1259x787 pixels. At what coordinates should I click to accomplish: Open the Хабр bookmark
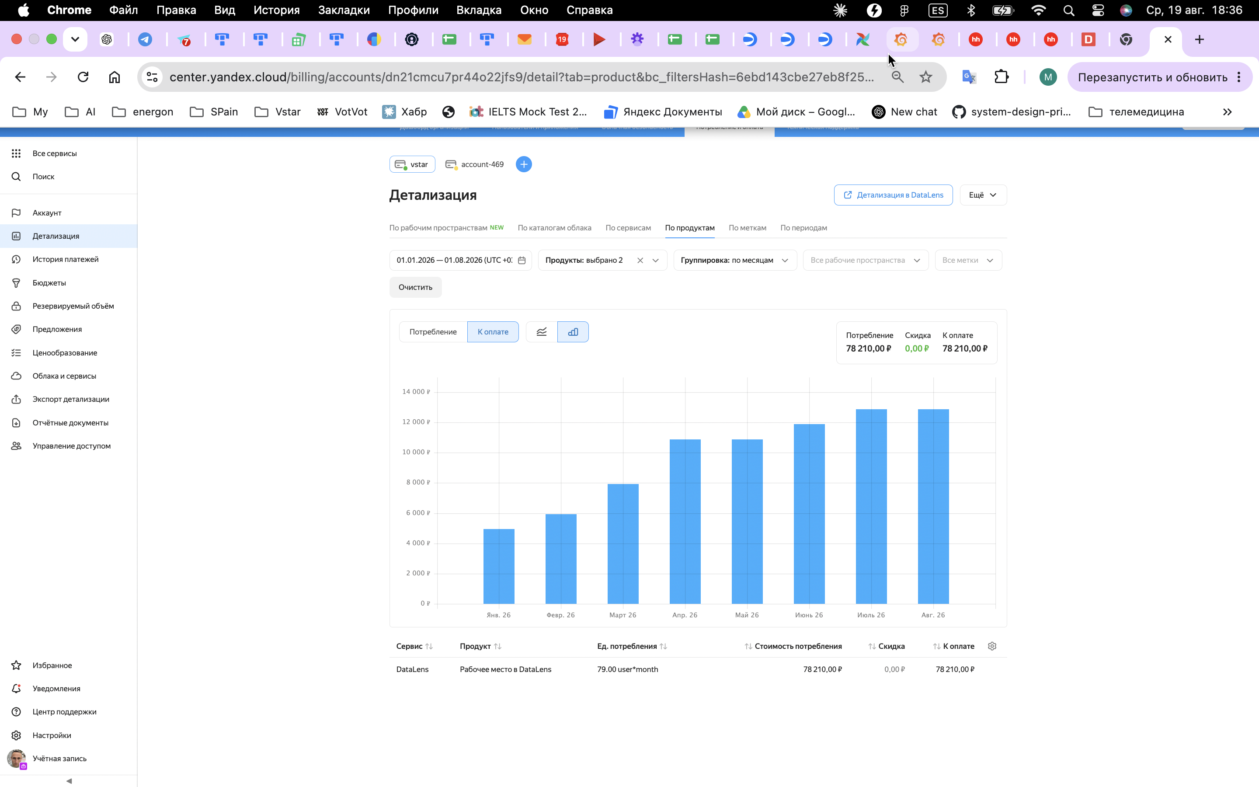click(405, 112)
